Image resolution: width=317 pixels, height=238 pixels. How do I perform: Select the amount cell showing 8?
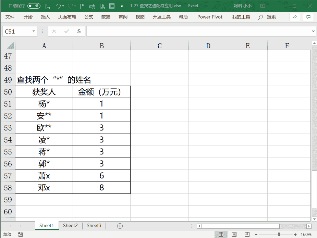pyautogui.click(x=102, y=188)
